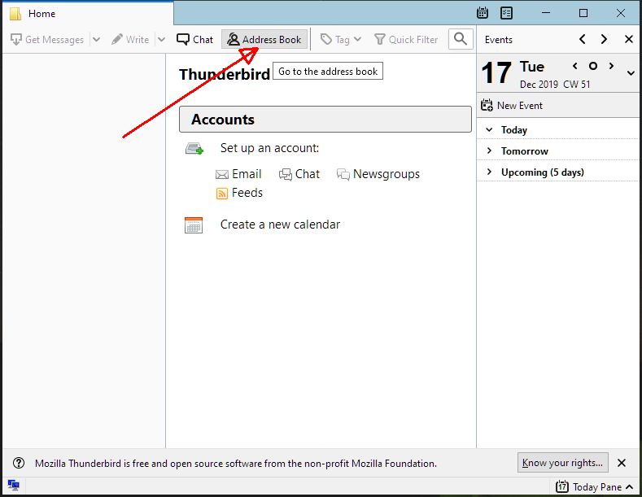Open the Get Messages dropdown arrow

click(x=96, y=39)
